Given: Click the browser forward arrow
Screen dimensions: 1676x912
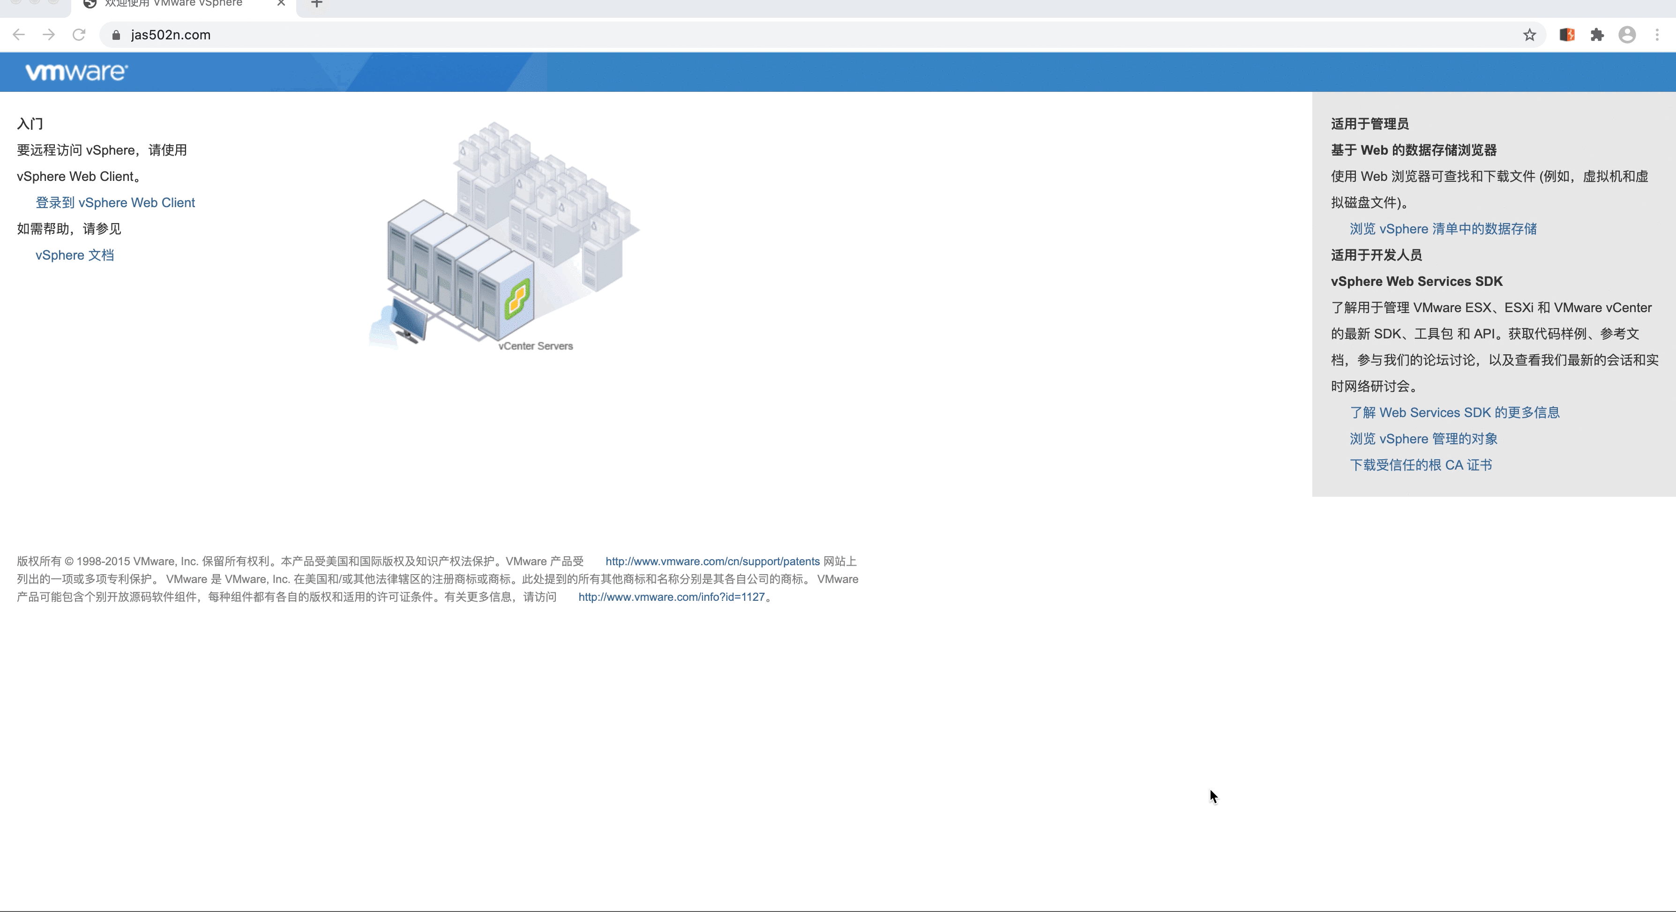Looking at the screenshot, I should click(x=49, y=35).
